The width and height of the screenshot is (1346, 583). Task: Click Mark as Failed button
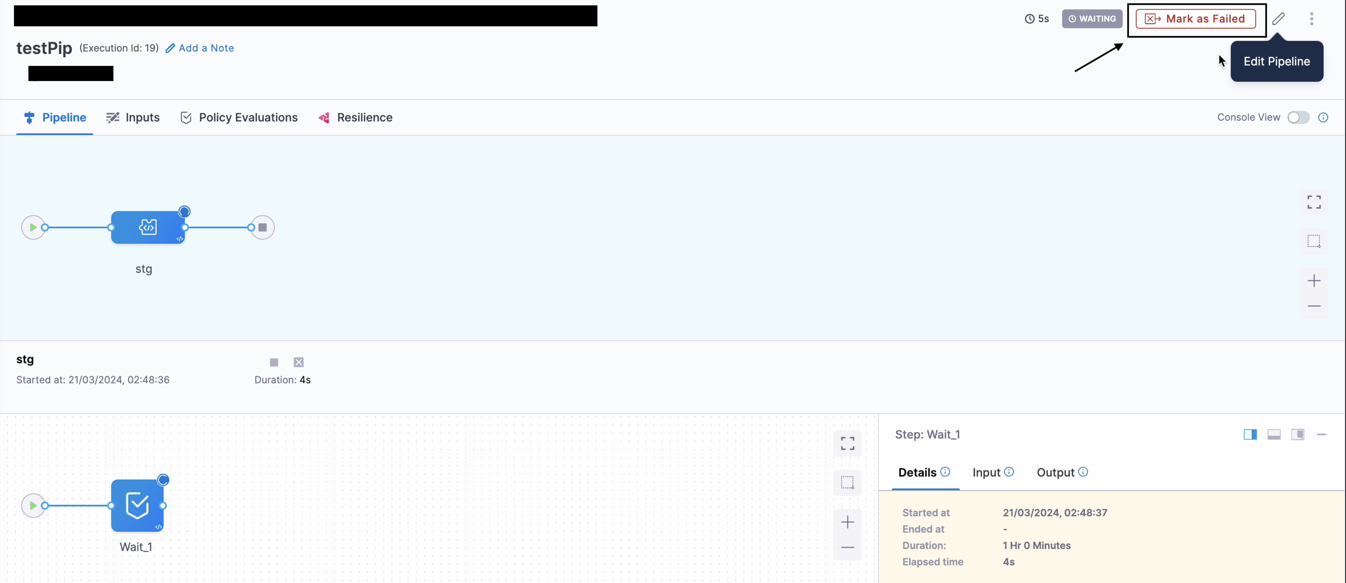[x=1196, y=19]
